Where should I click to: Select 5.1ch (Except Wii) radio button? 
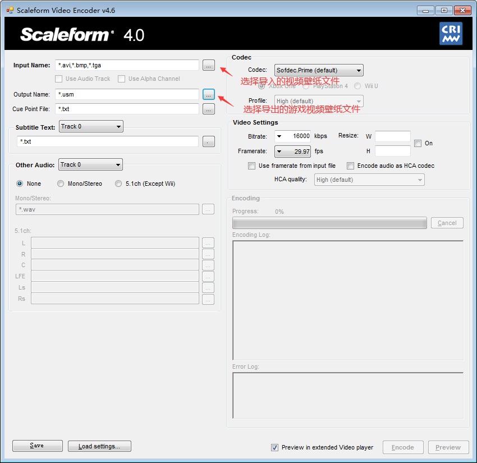(118, 184)
